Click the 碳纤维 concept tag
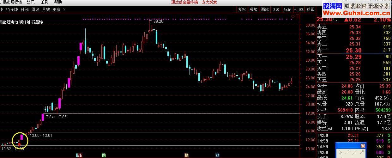The height and width of the screenshot is (158, 392). click(x=25, y=22)
